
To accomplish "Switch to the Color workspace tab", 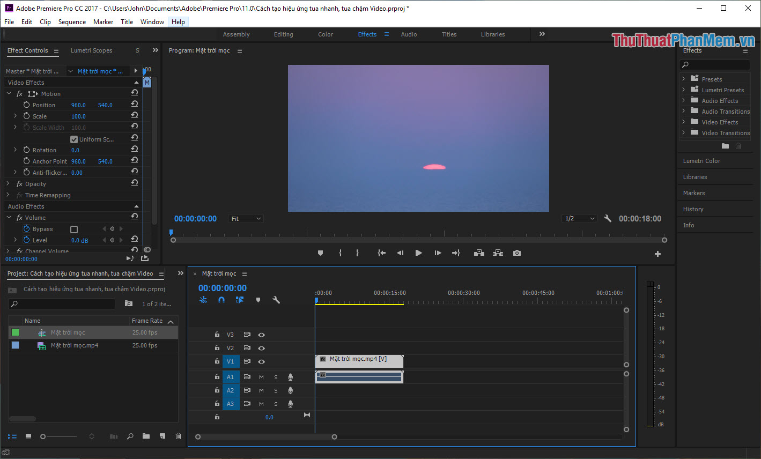I will tap(325, 34).
